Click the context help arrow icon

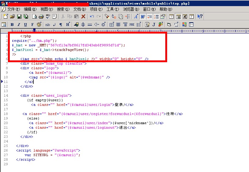pyautogui.click(x=200, y=16)
